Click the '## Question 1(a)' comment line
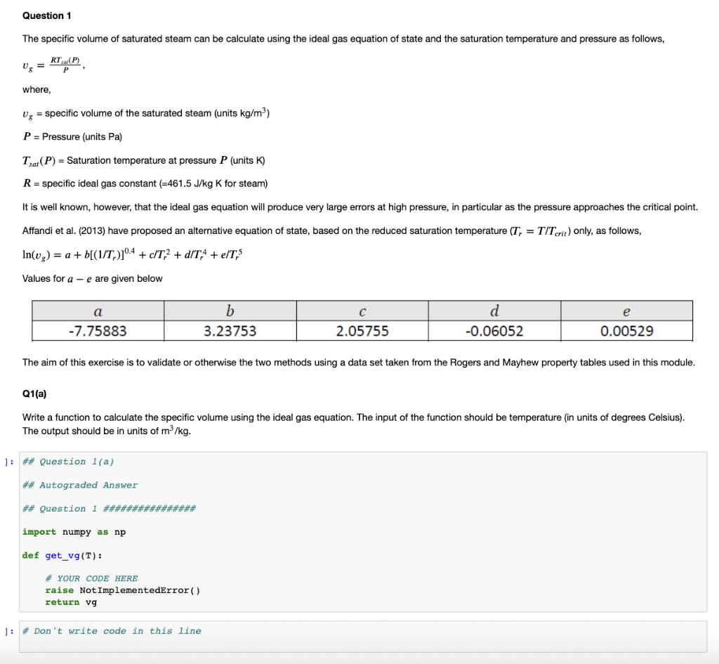This screenshot has width=719, height=664. pyautogui.click(x=68, y=462)
